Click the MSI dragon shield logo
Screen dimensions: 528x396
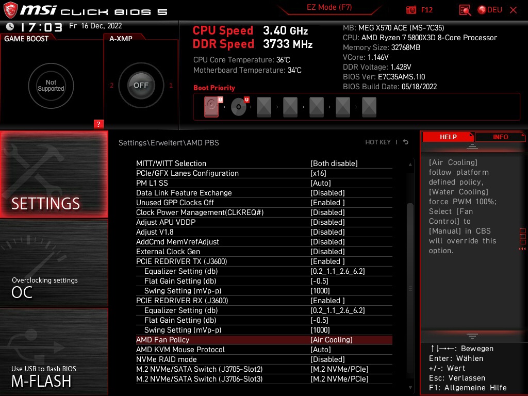10,10
